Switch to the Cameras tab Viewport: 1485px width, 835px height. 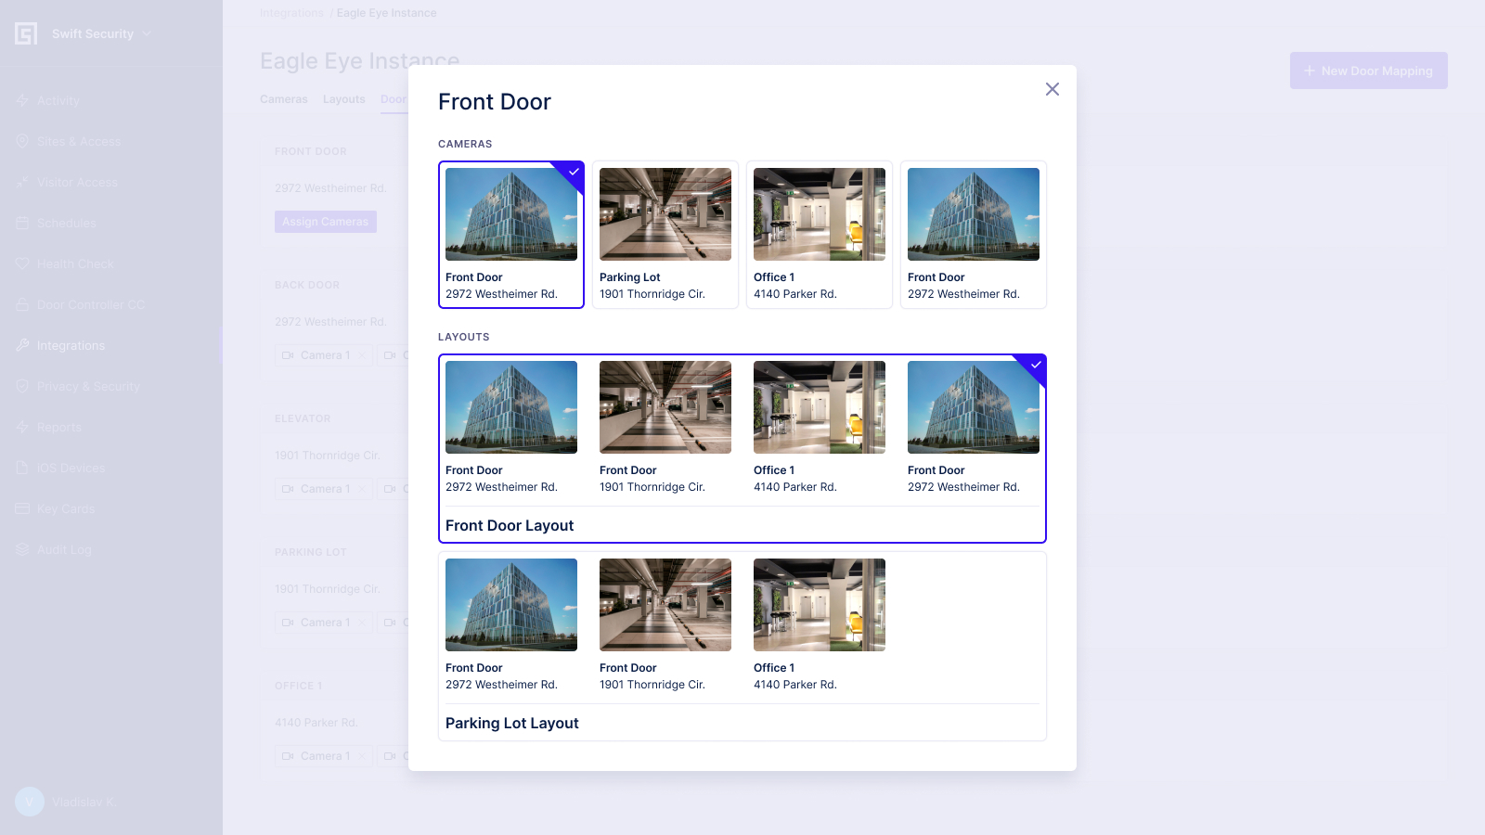click(283, 99)
